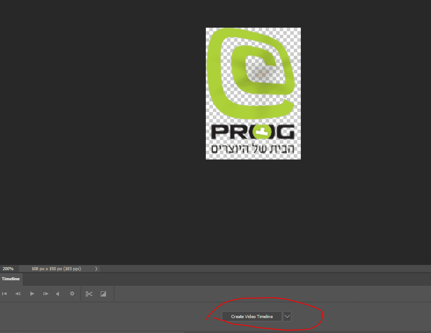Switch to the Timeline tab
Viewport: 431px width, 333px height.
click(x=11, y=279)
